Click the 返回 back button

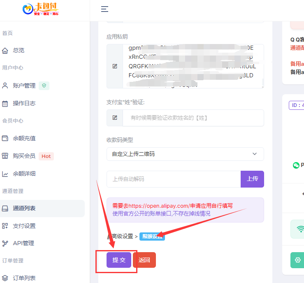[x=144, y=260]
